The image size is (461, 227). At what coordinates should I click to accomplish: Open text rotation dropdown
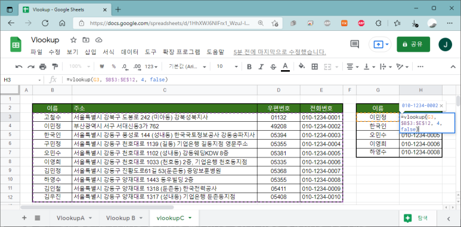click(402, 67)
